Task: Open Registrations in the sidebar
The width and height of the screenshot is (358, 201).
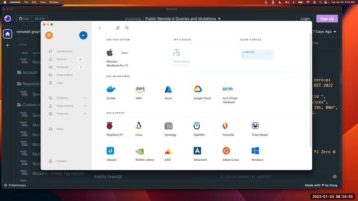Action: [x=65, y=106]
